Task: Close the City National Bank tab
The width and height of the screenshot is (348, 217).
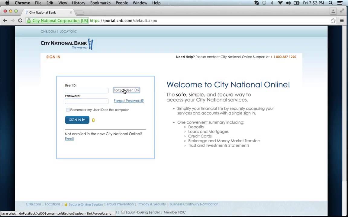Action: [71, 12]
